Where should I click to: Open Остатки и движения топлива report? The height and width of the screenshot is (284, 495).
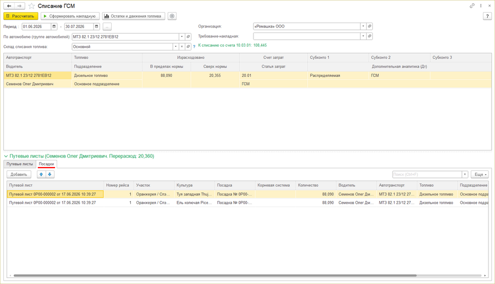coord(134,16)
